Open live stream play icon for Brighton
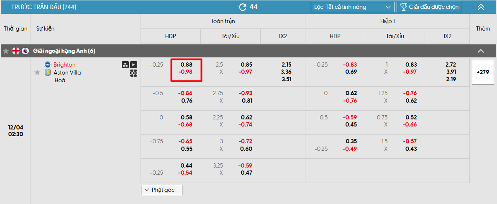 click(133, 65)
